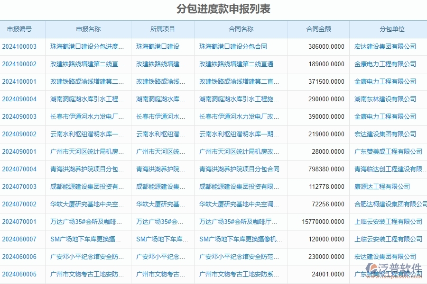Open declaration 2024100003

point(19,46)
